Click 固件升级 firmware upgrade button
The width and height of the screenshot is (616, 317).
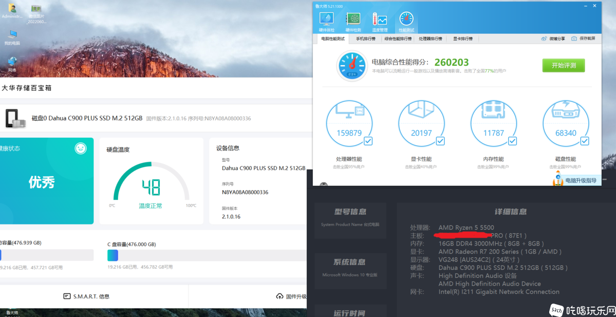(291, 296)
